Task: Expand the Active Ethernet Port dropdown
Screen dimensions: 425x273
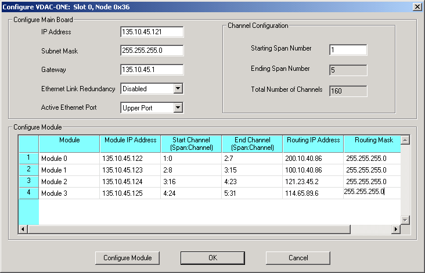Action: (x=178, y=107)
